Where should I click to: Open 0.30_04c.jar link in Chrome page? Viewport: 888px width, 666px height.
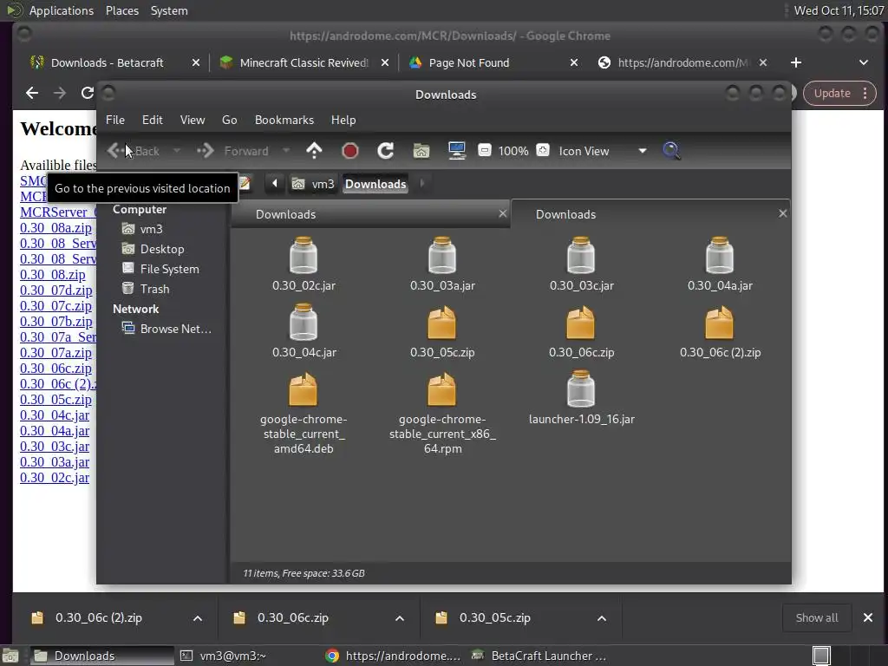click(55, 415)
